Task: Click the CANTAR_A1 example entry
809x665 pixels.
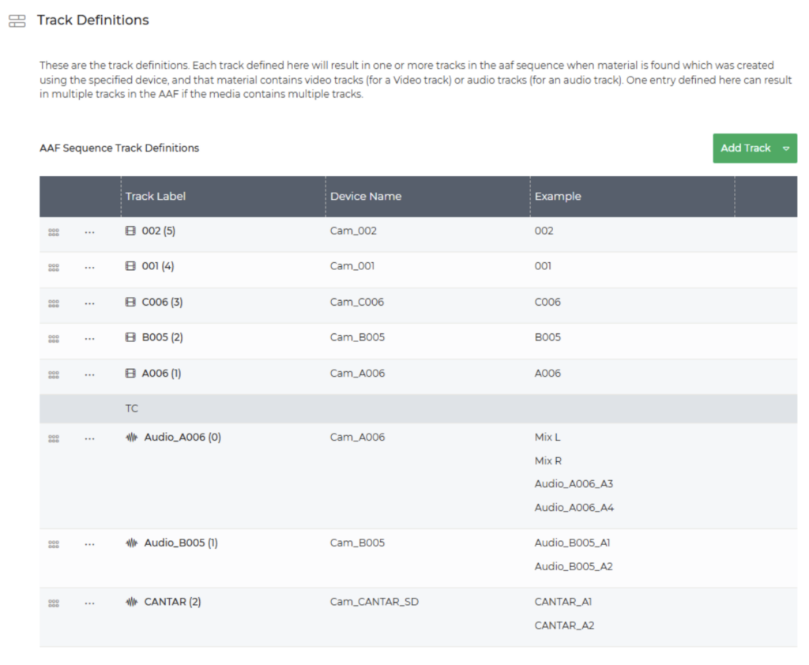Action: pos(563,602)
